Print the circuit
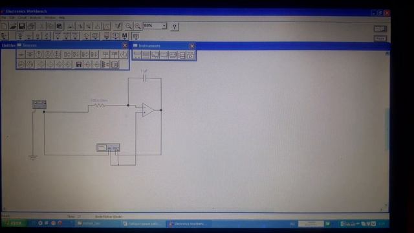This screenshot has width=414, height=233. click(31, 26)
